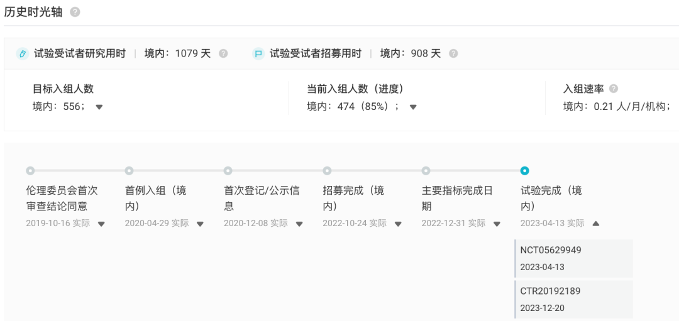Select timeline node for 首次登记/公示信息
Image resolution: width=679 pixels, height=321 pixels.
(x=228, y=171)
